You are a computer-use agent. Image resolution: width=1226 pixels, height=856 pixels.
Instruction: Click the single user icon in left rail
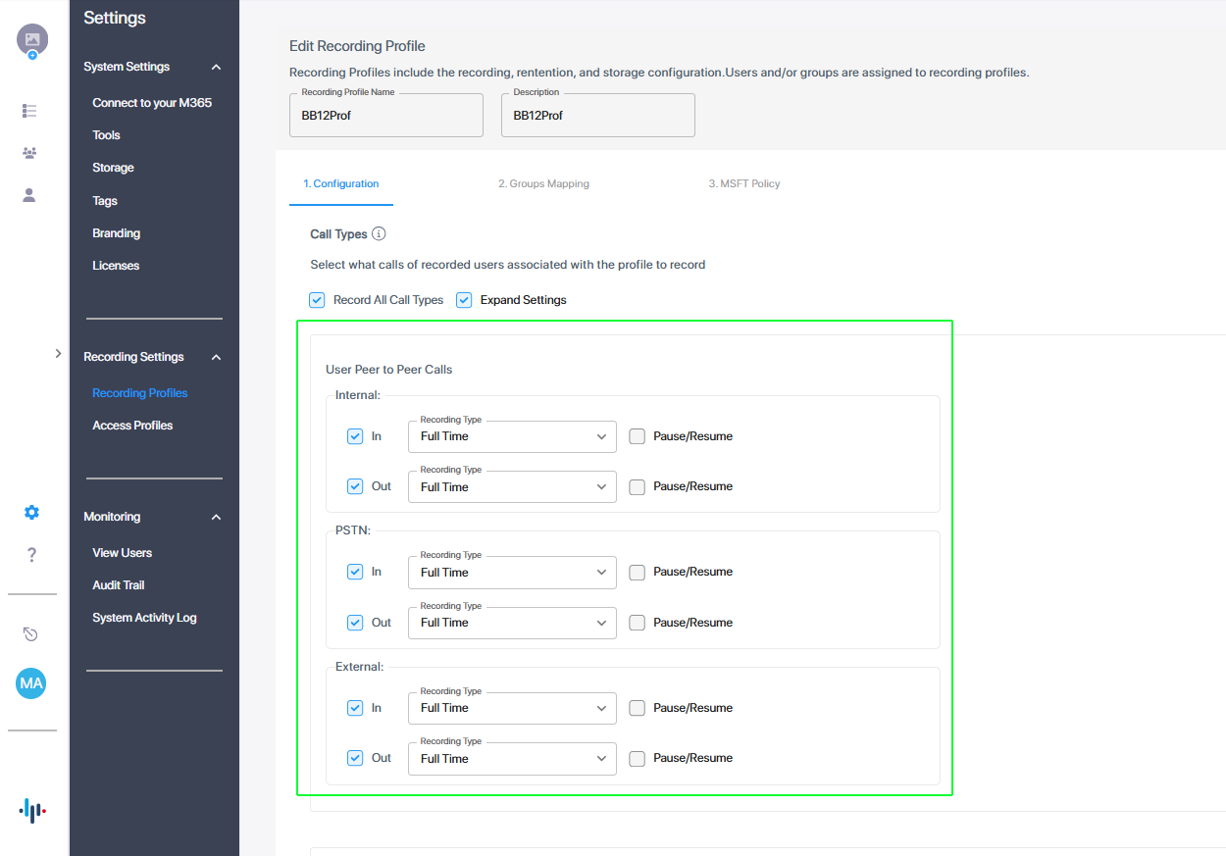[x=29, y=195]
